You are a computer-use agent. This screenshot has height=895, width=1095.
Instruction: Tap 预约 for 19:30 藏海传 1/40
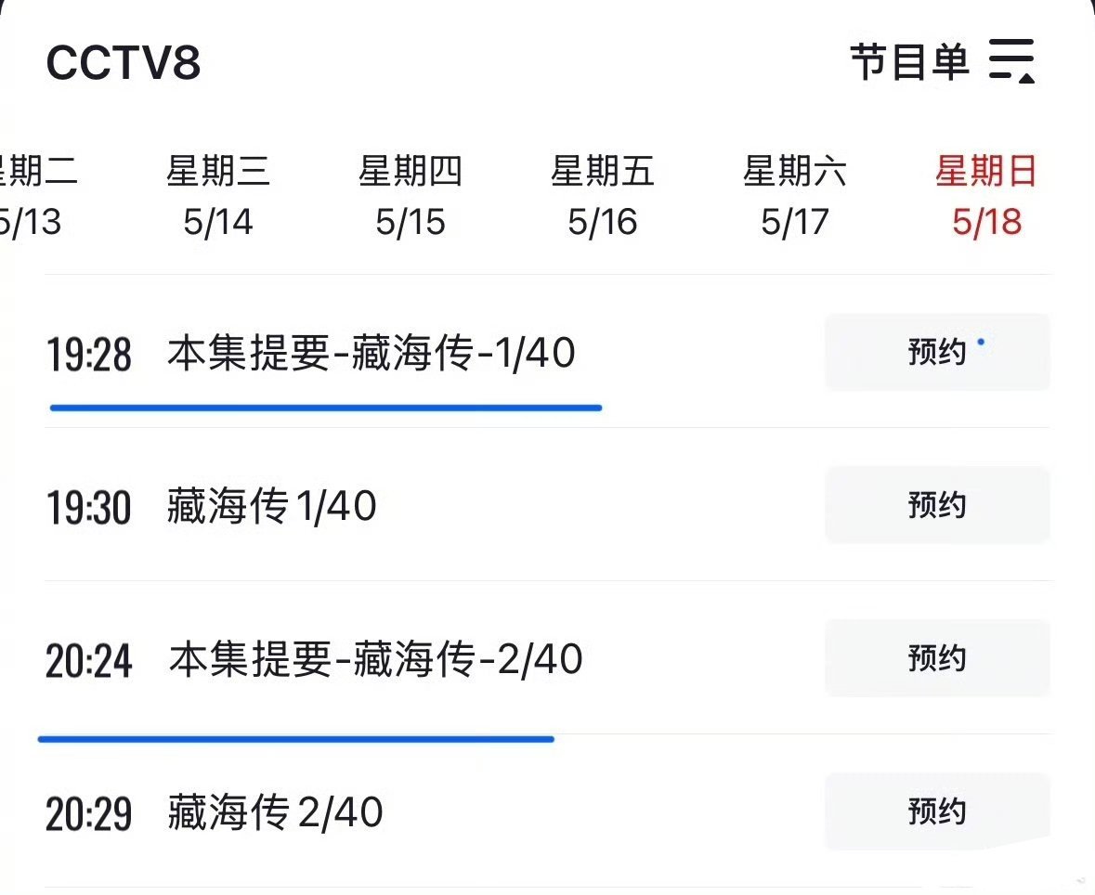(x=937, y=505)
